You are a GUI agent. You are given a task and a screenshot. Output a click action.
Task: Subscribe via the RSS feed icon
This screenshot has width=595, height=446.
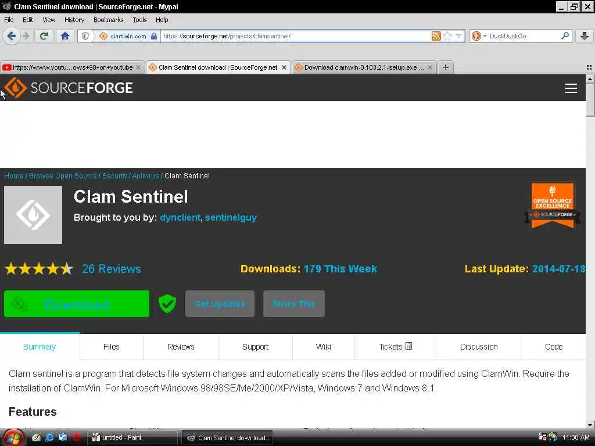[x=436, y=36]
